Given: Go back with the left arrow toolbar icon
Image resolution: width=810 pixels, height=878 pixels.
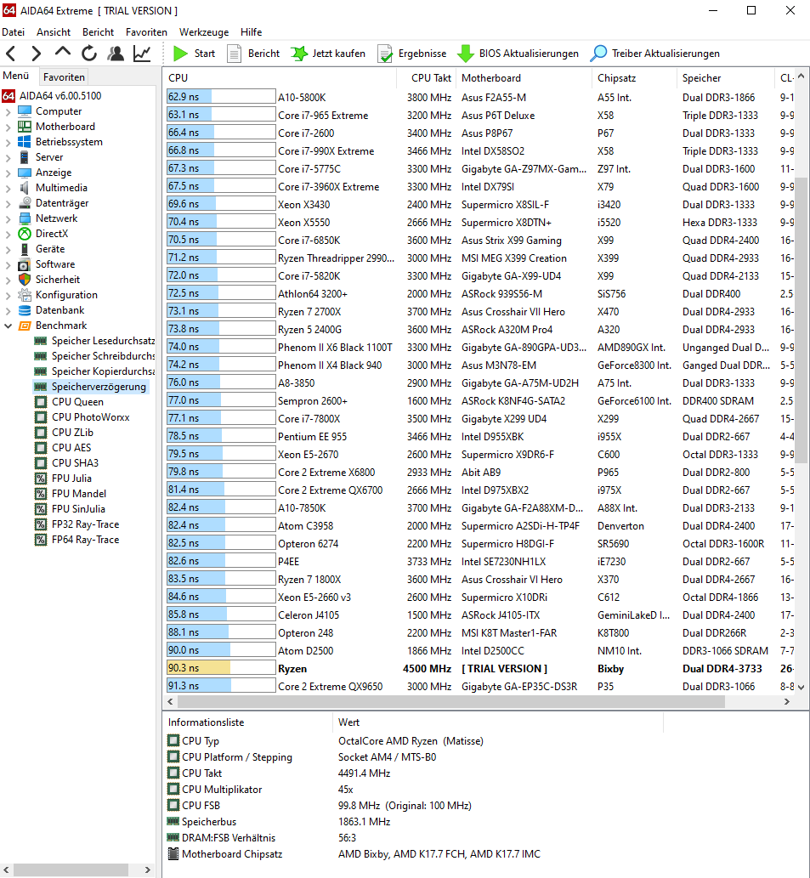Looking at the screenshot, I should pos(11,54).
